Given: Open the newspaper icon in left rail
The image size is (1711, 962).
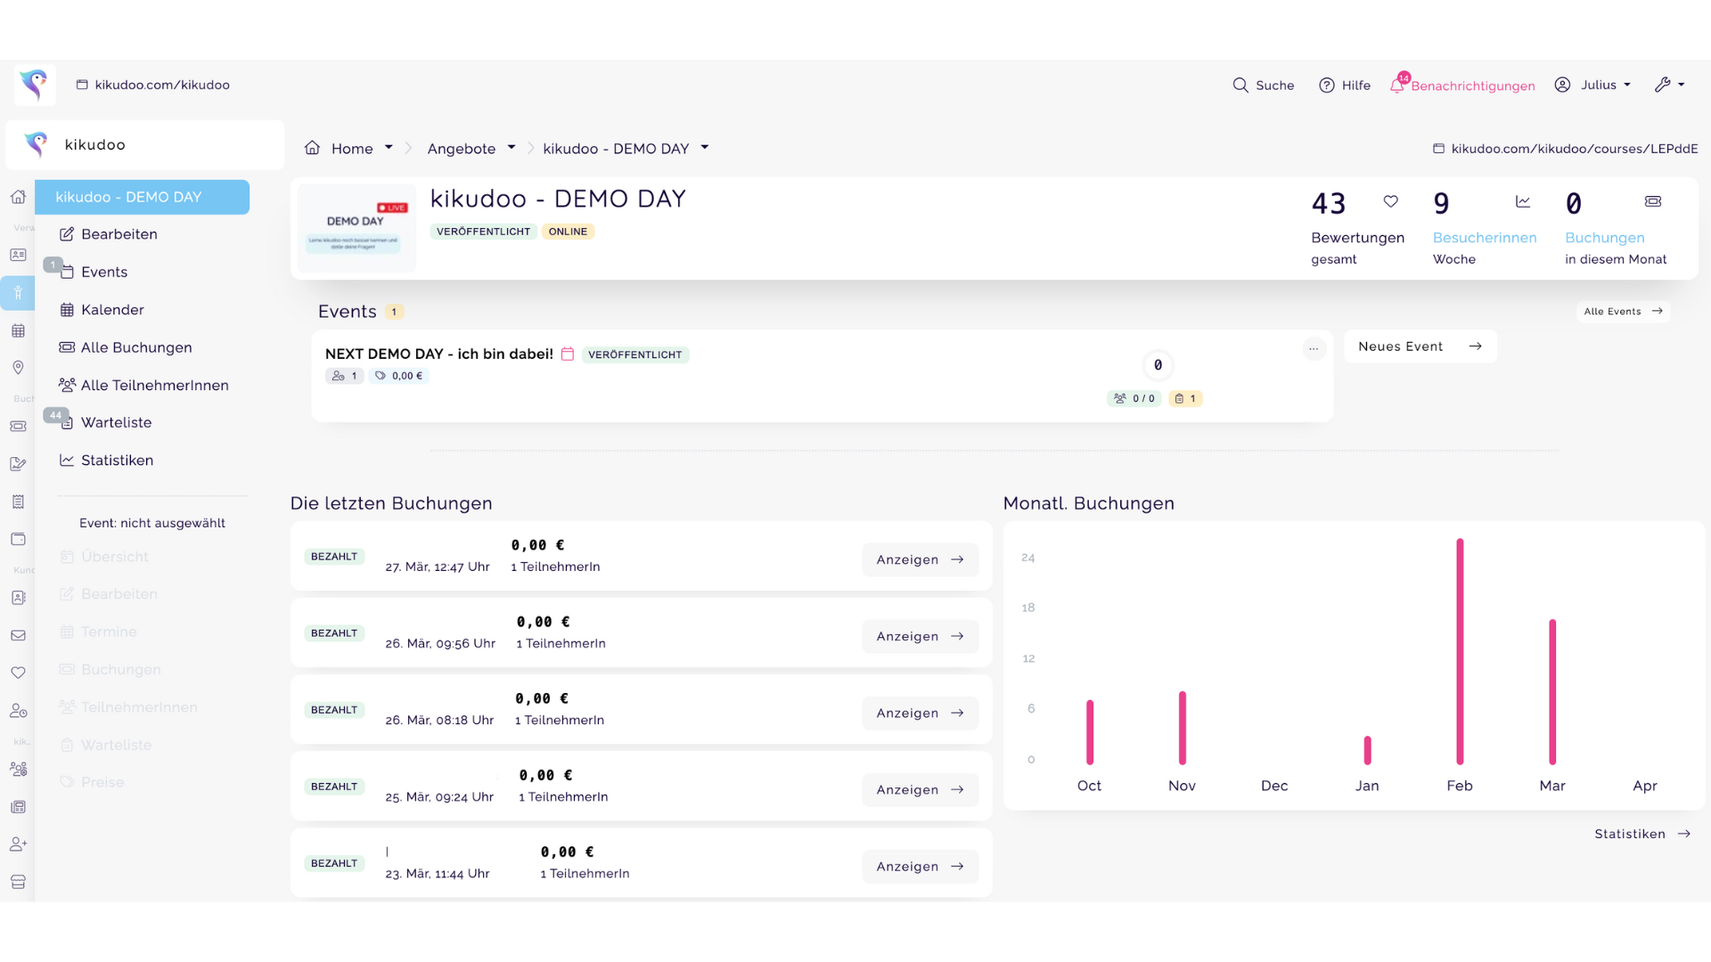Looking at the screenshot, I should point(18,807).
